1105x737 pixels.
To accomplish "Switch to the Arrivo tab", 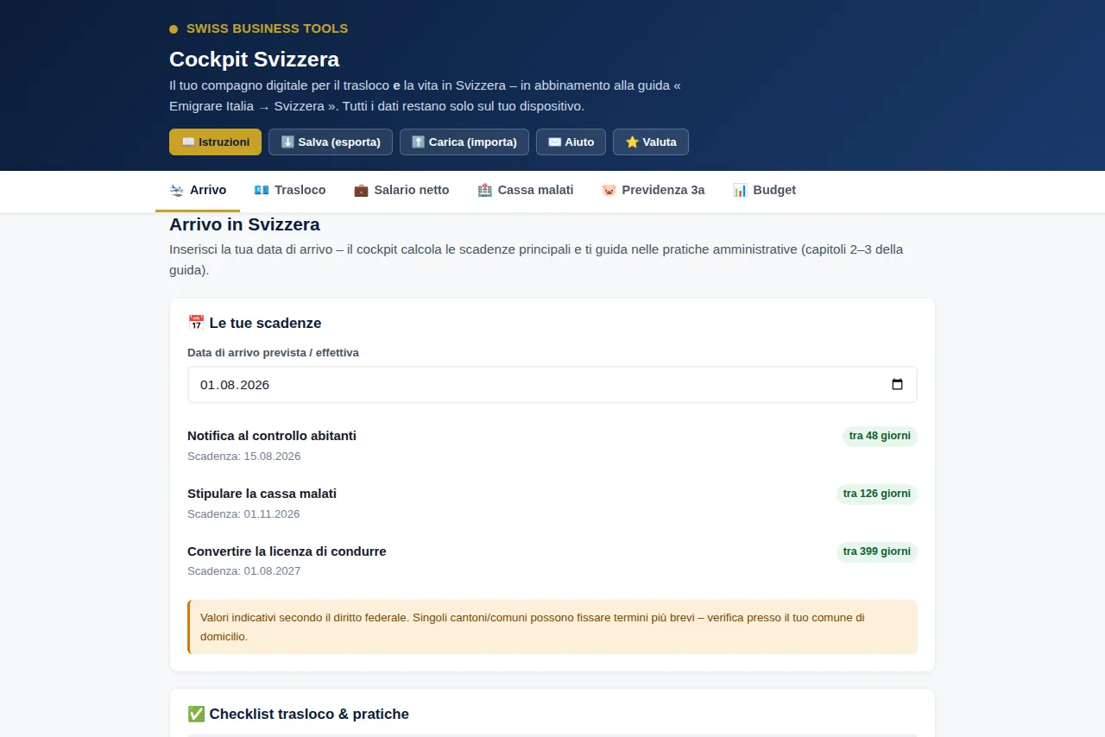I will (x=198, y=190).
